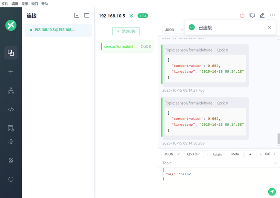Image resolution: width=280 pixels, height=198 pixels.
Task: Click the pencil icon to edit connection
Action: pyautogui.click(x=262, y=16)
